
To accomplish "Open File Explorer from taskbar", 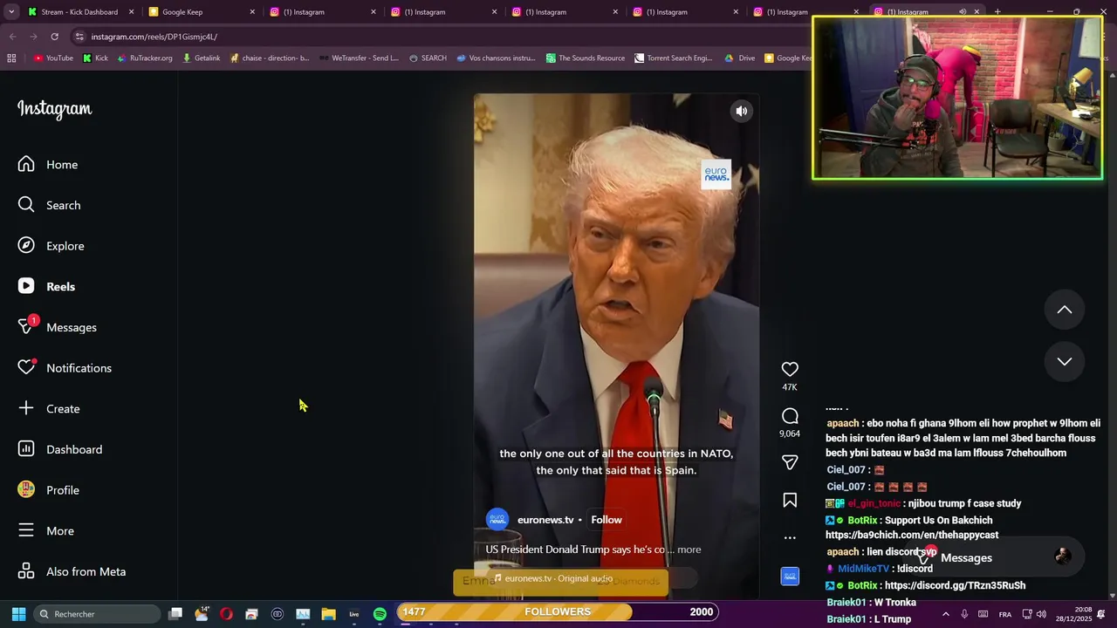I will click(328, 614).
